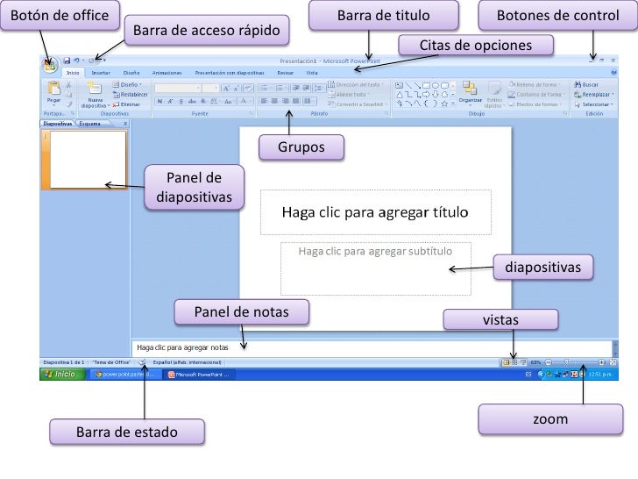Open the Animaciones ribbon tab
Screen dimensions: 638x479
click(167, 73)
